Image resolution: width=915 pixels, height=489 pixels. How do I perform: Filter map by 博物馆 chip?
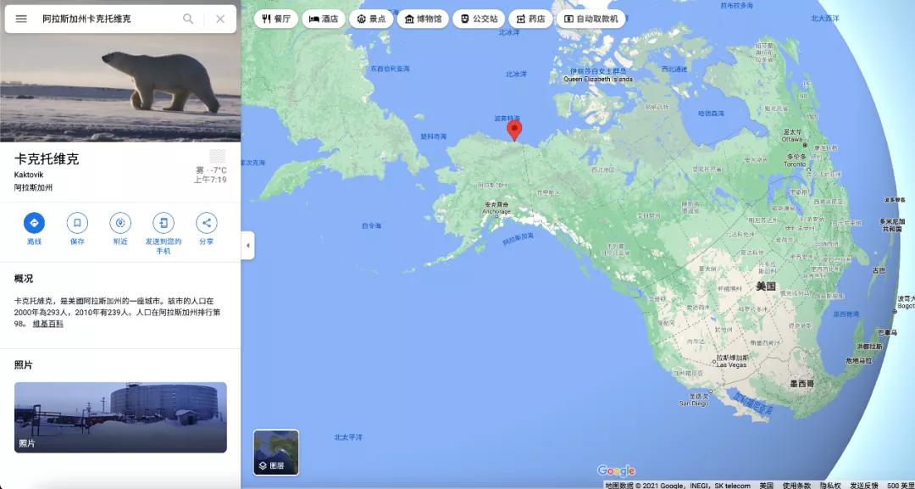click(423, 19)
